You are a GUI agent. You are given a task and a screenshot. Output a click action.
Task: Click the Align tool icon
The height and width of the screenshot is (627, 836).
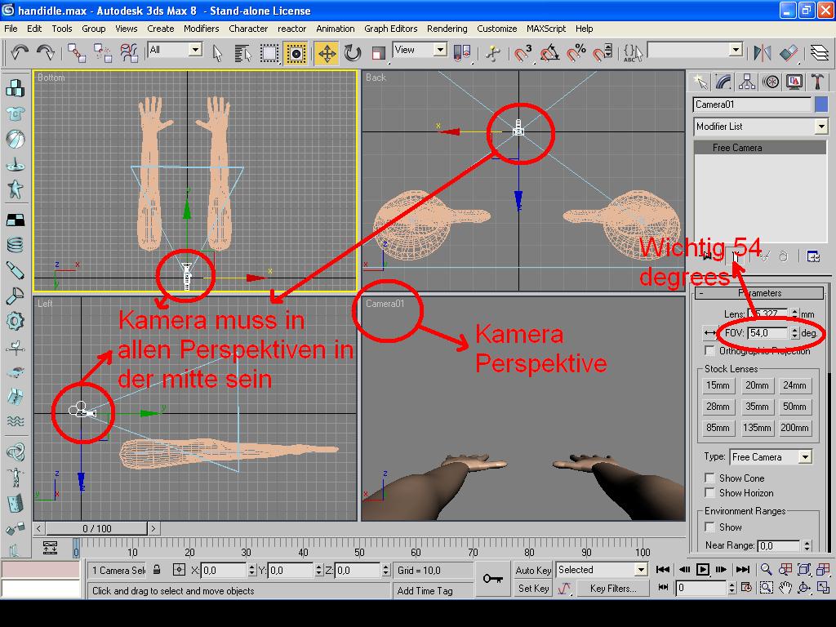(x=789, y=53)
